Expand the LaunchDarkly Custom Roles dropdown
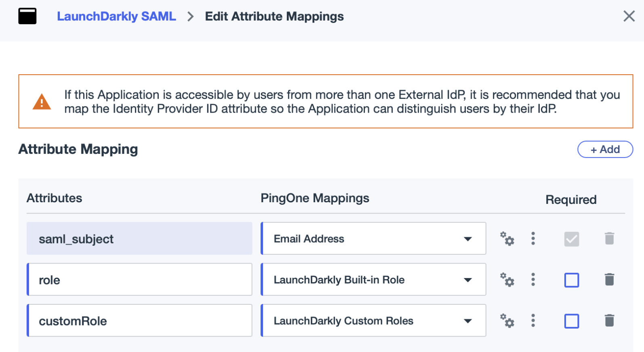This screenshot has width=644, height=352. point(467,321)
